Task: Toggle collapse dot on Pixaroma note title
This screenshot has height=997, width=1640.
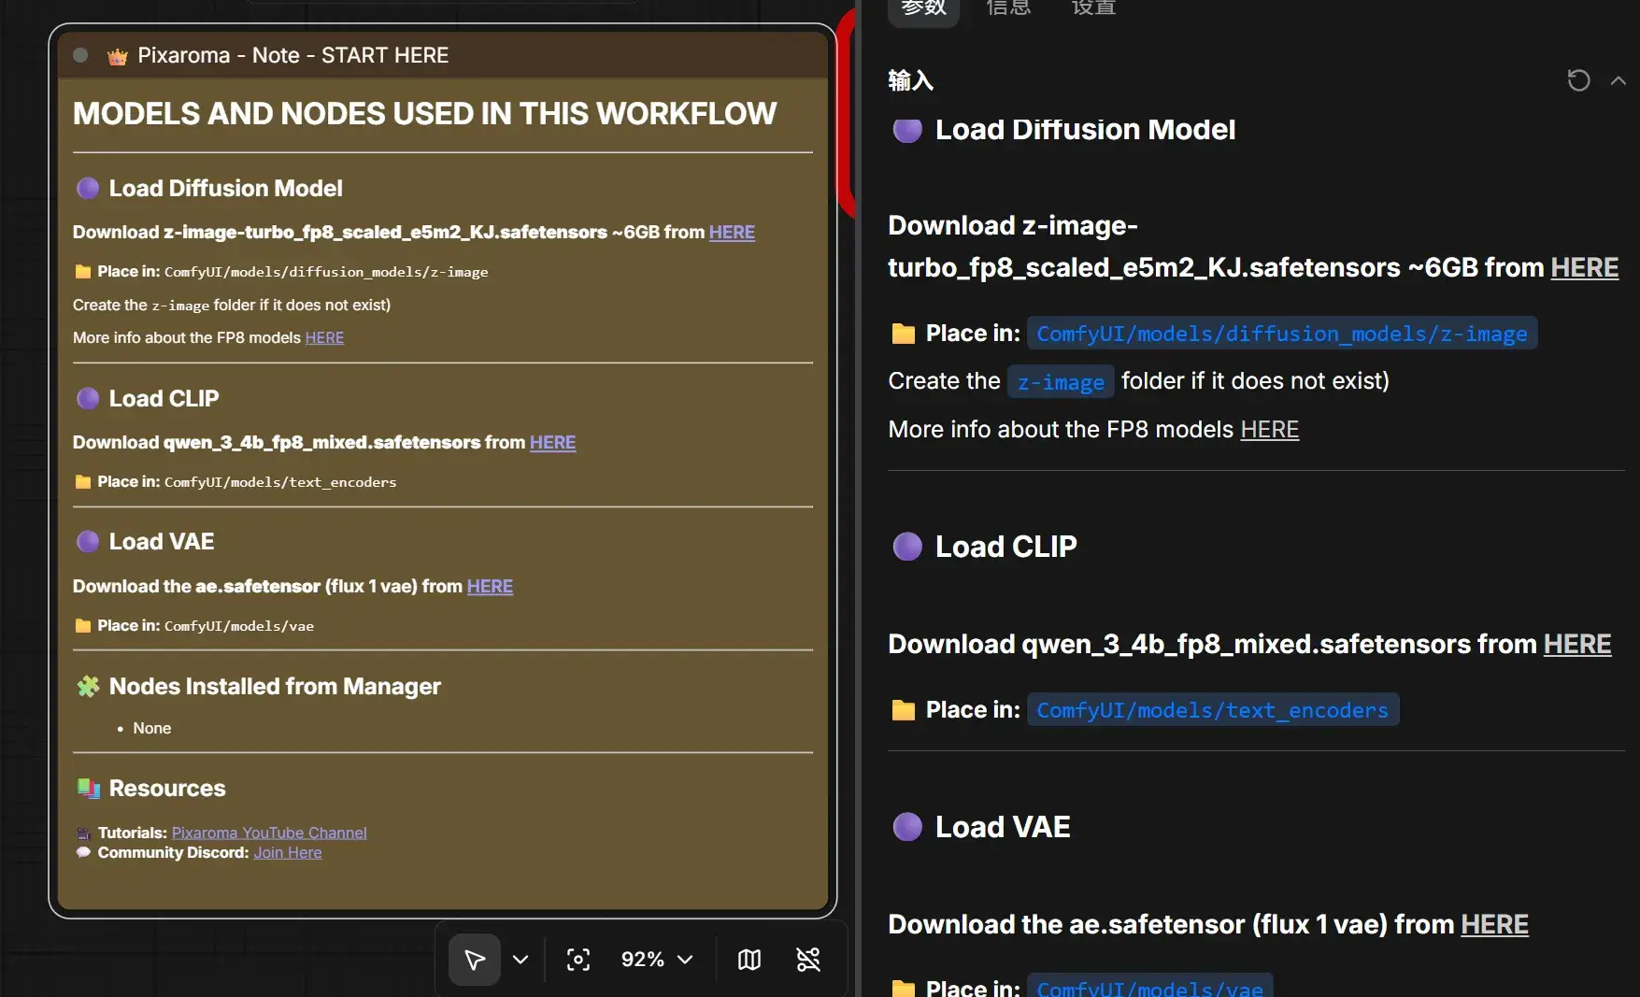Action: tap(80, 55)
